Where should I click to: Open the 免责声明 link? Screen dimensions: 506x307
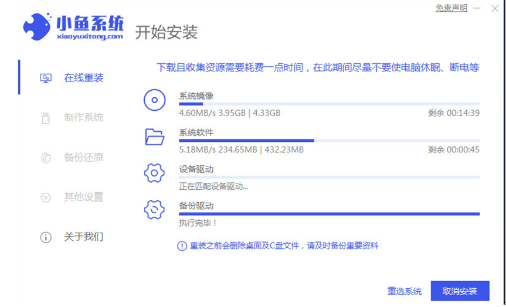(451, 8)
